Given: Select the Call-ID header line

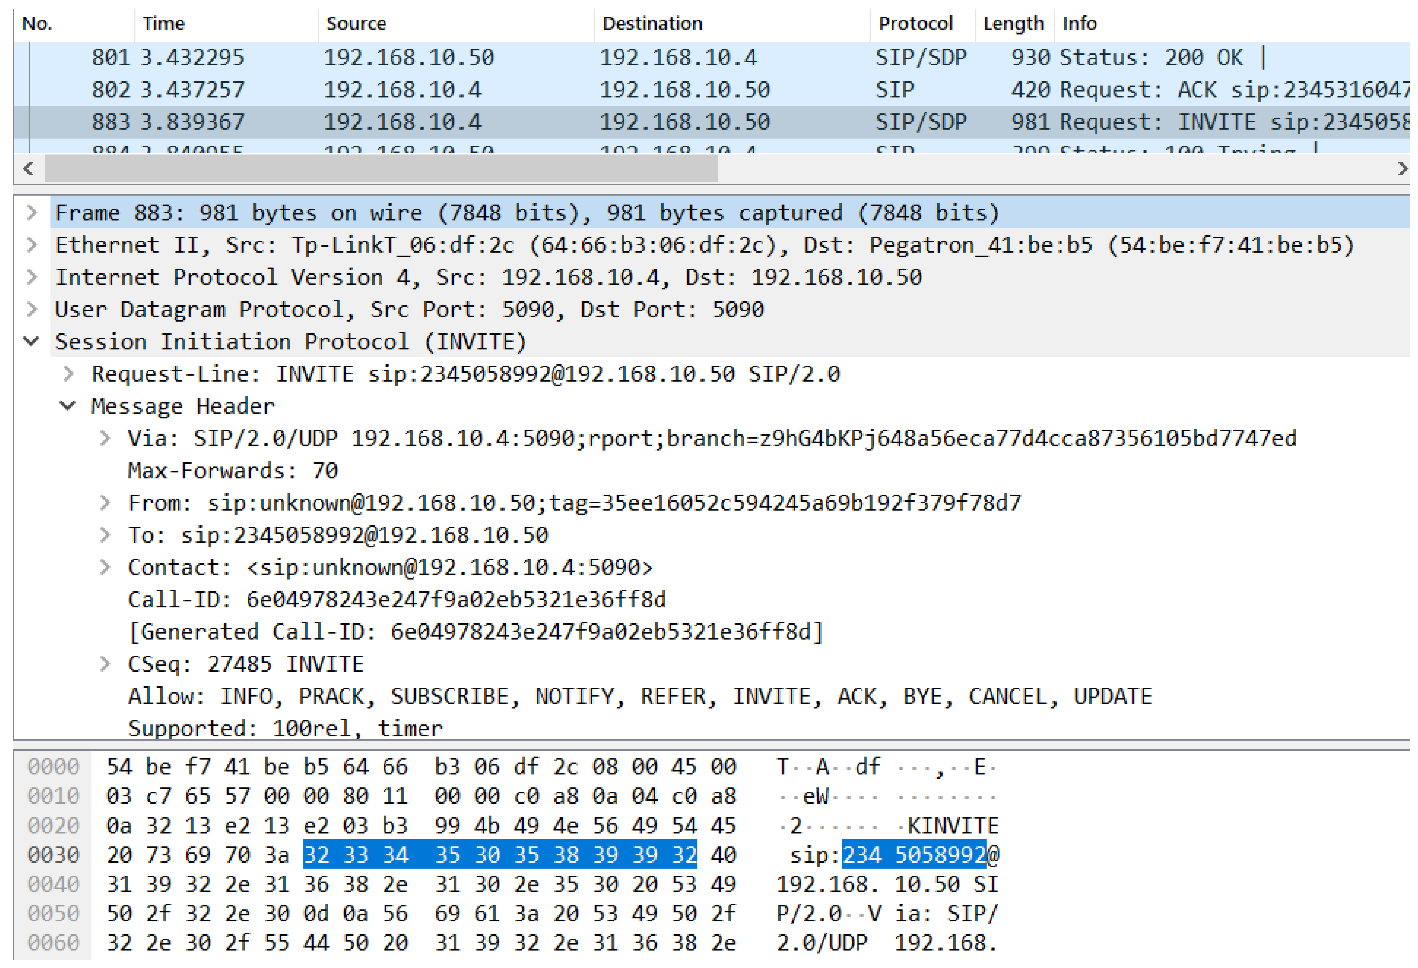Looking at the screenshot, I should pos(397,600).
